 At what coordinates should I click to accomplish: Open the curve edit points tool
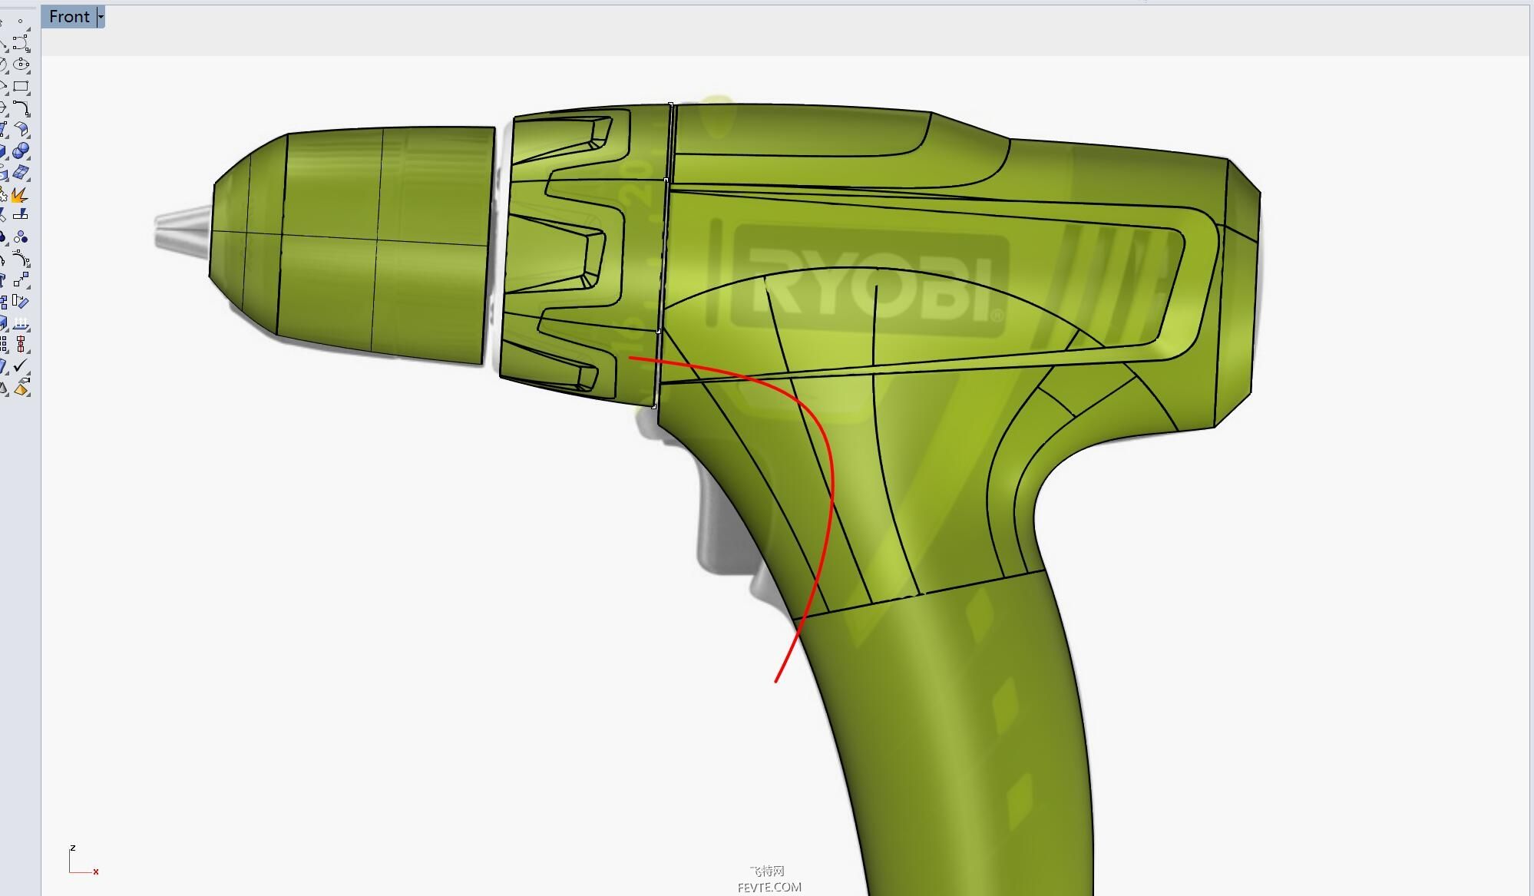click(21, 259)
